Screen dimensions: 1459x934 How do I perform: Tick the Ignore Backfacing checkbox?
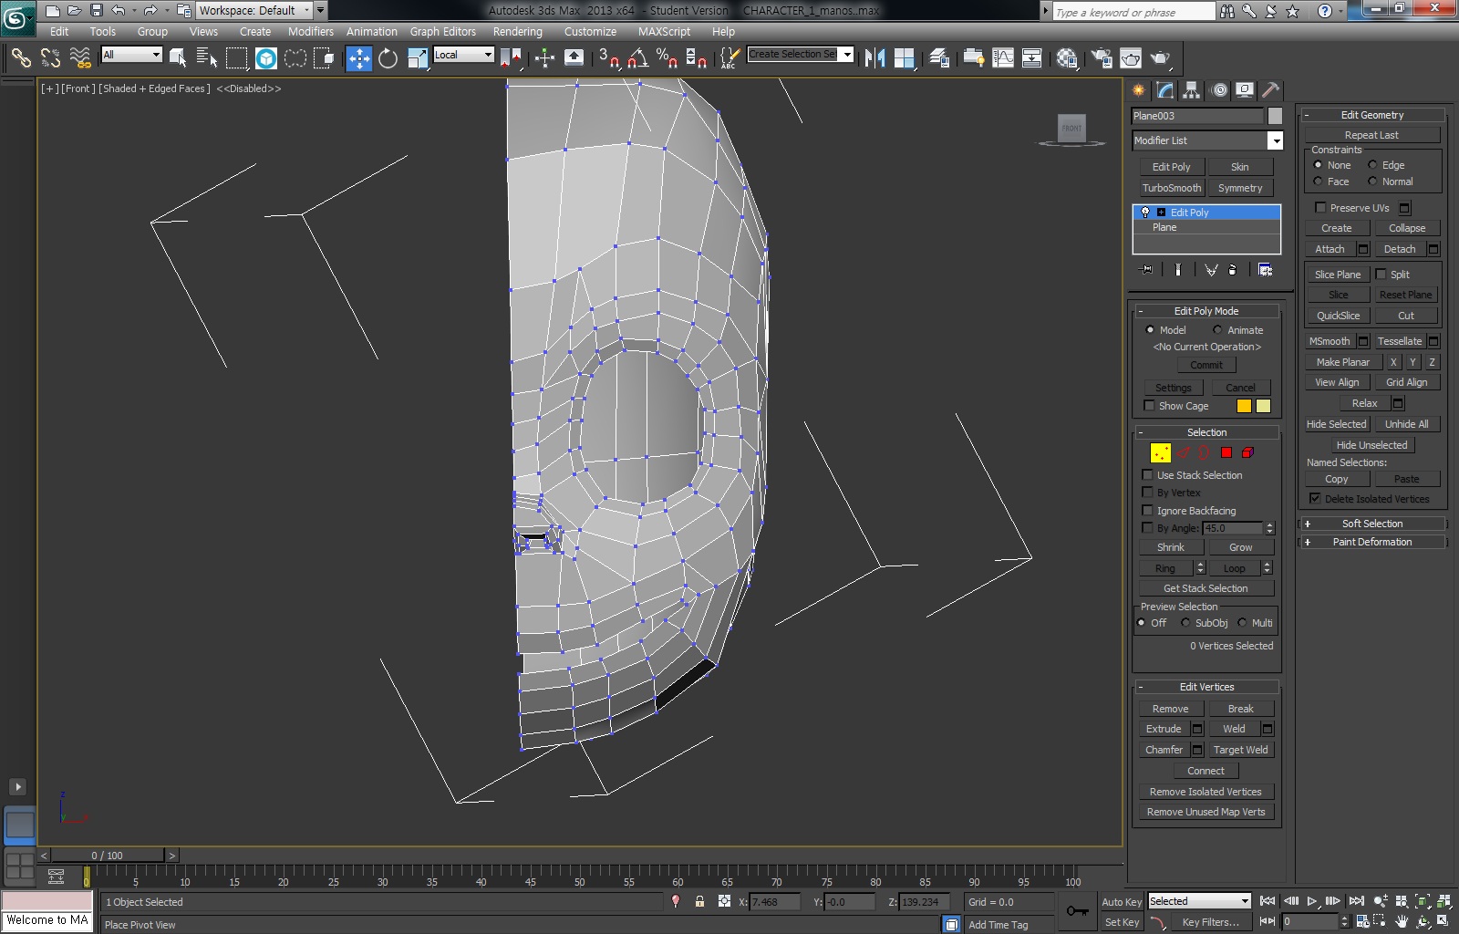[1147, 511]
